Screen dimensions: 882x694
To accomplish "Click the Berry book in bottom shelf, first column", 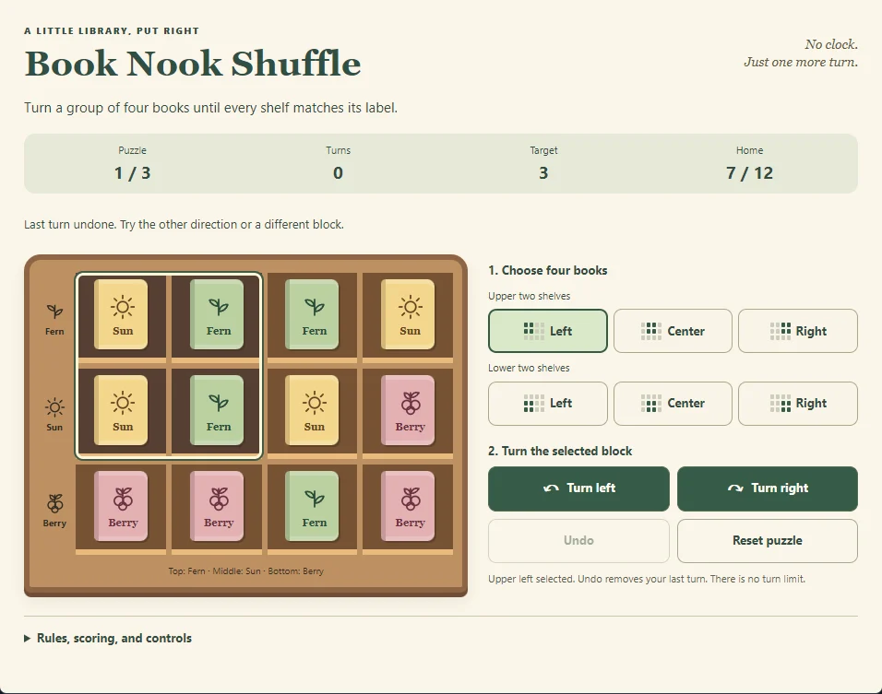I will (x=121, y=506).
